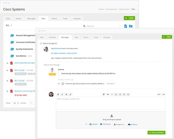This screenshot has height=139, width=174.
Task: Click the upload arrow icon in drop zone
Action: pyautogui.click(x=112, y=116)
